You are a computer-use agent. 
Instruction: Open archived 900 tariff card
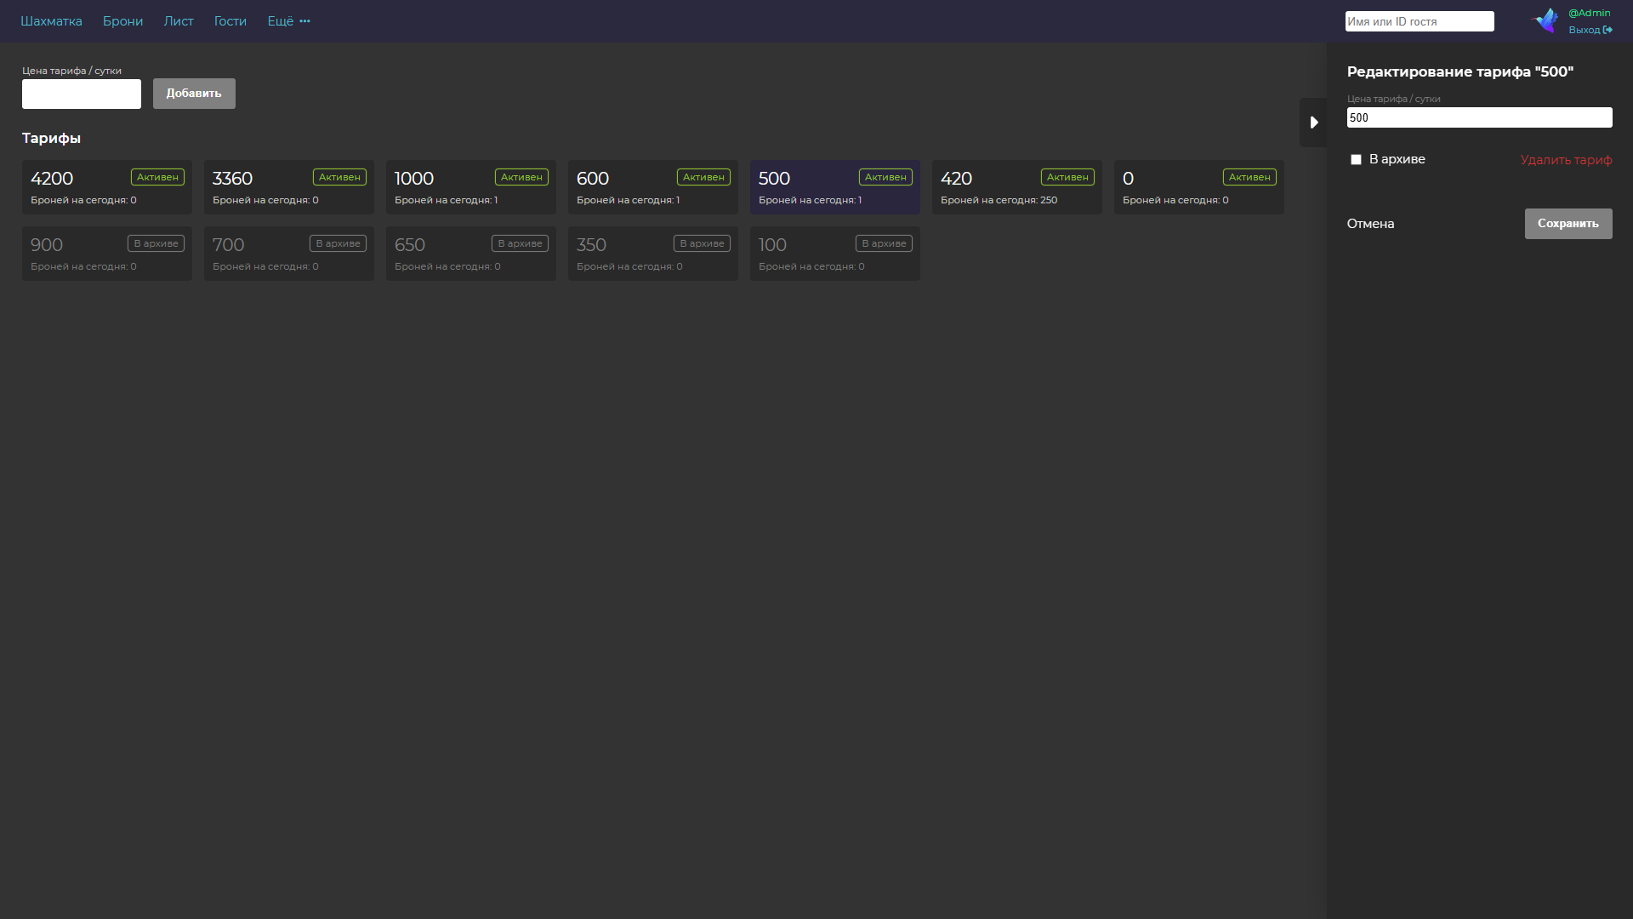pos(107,254)
